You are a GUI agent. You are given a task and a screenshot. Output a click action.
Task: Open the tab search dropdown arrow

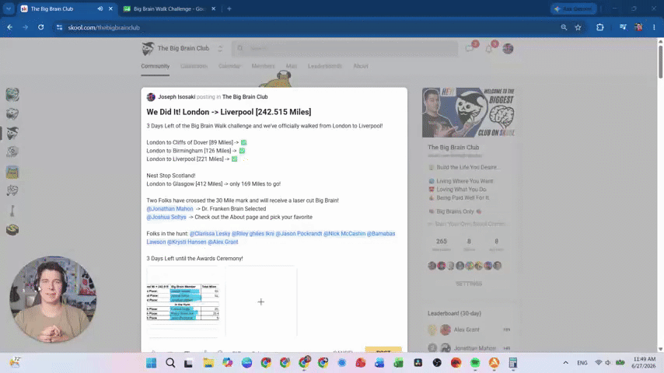point(9,9)
